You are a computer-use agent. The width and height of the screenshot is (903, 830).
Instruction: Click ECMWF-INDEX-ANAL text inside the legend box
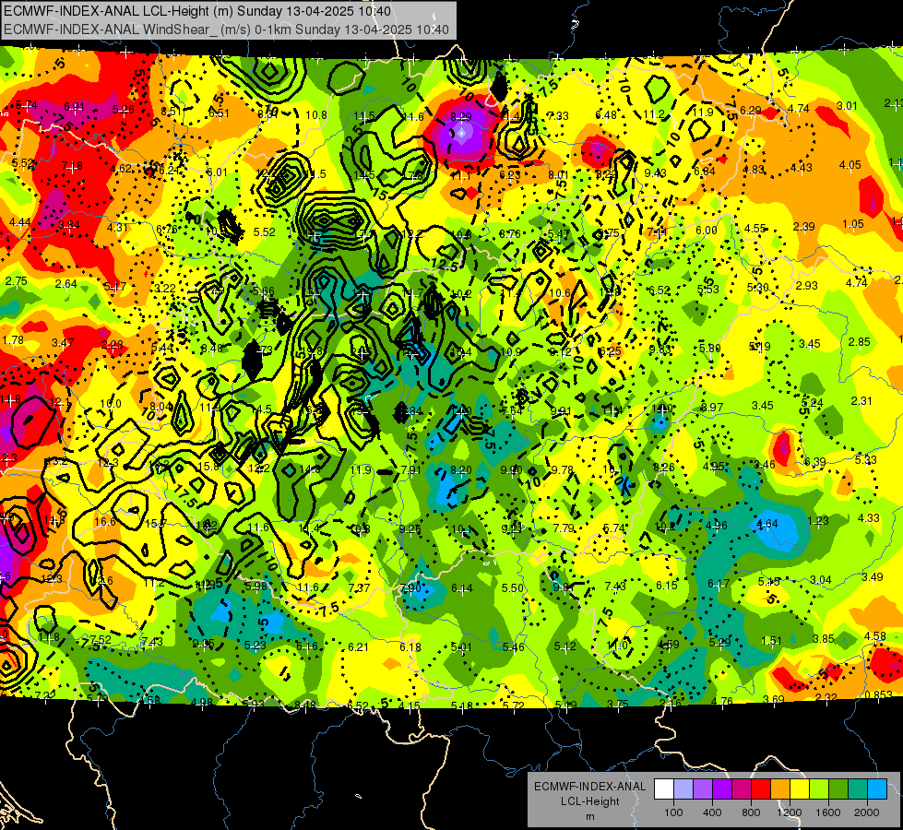pyautogui.click(x=590, y=787)
